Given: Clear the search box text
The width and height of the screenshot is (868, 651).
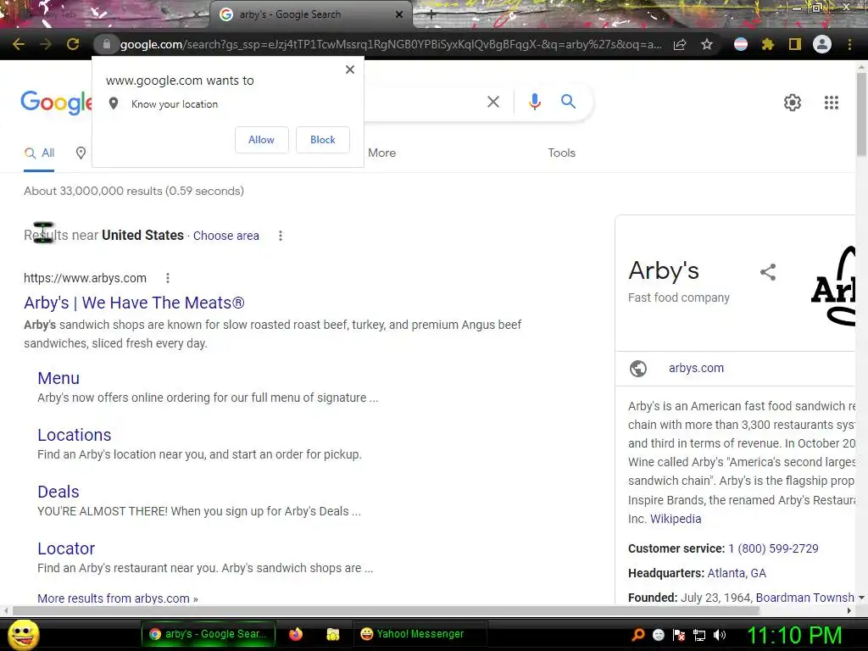Looking at the screenshot, I should [x=493, y=102].
